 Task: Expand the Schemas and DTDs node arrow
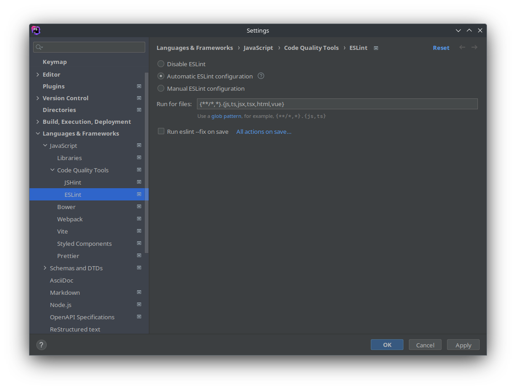pos(45,268)
